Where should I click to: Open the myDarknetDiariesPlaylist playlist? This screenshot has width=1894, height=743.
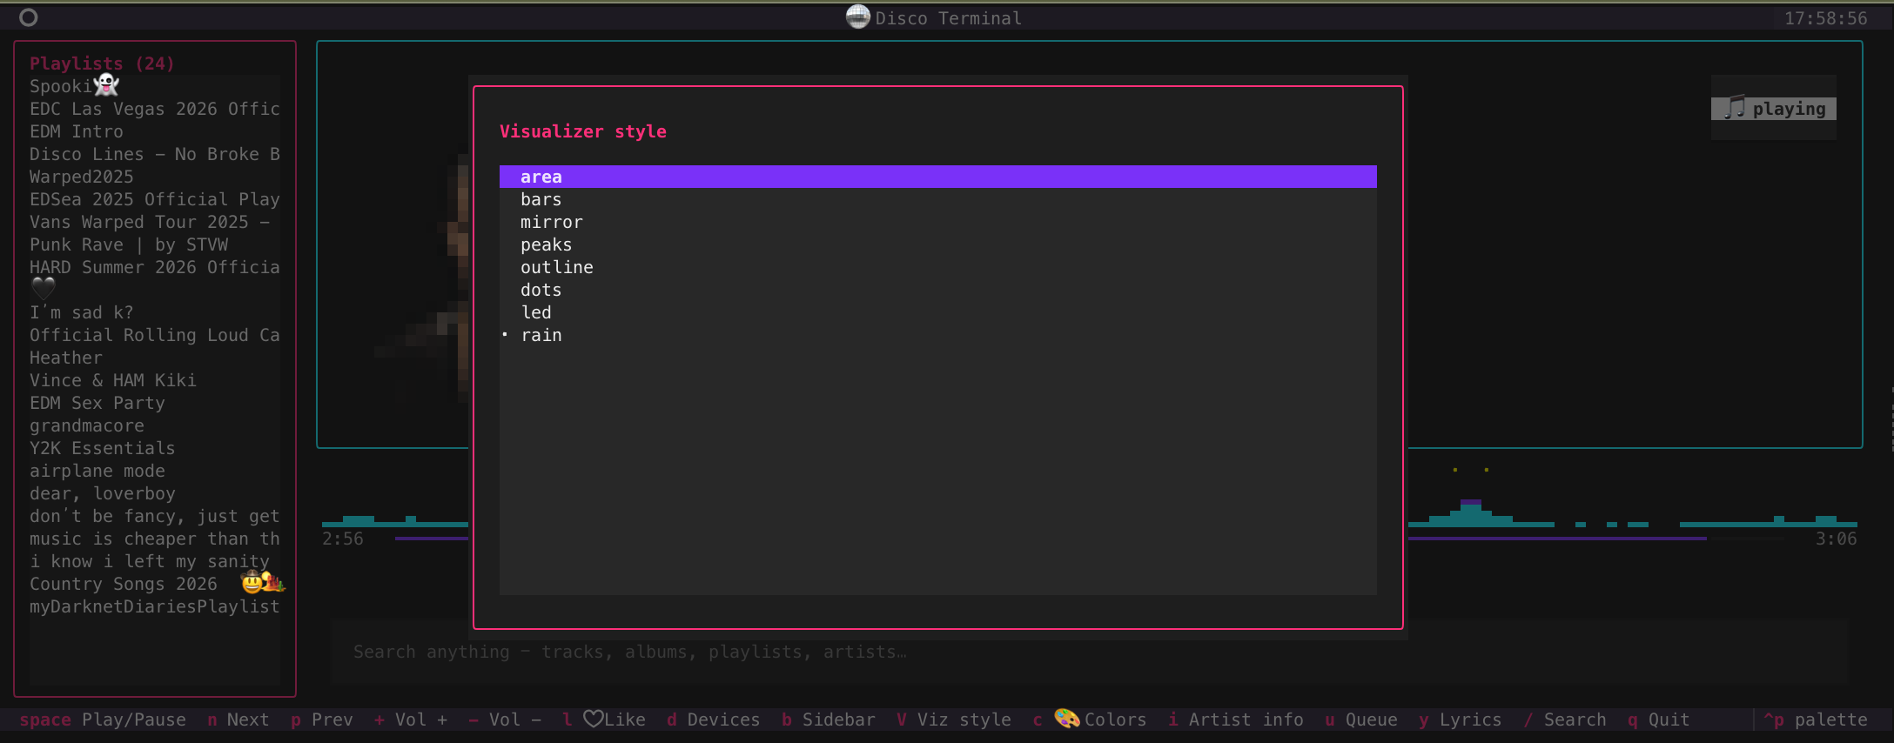(x=155, y=606)
